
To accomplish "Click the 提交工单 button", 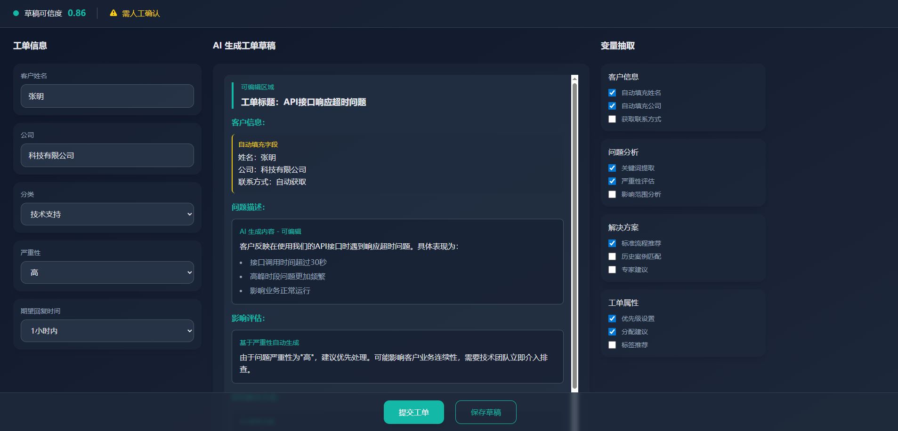I will point(413,412).
